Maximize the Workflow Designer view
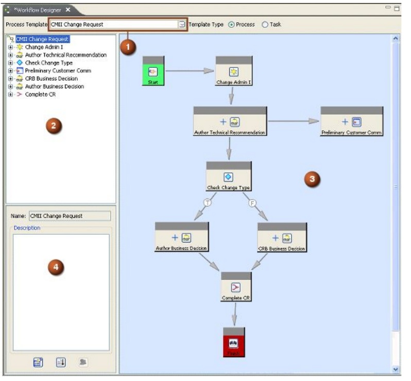The height and width of the screenshot is (381, 411). click(x=397, y=8)
